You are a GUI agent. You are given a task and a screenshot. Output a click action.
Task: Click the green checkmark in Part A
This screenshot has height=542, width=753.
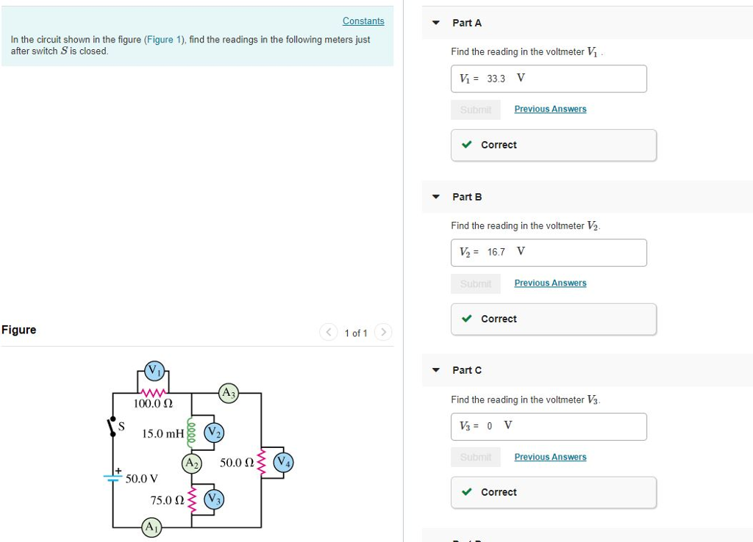(465, 145)
